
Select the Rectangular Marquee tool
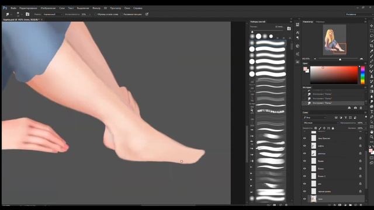tap(372, 31)
